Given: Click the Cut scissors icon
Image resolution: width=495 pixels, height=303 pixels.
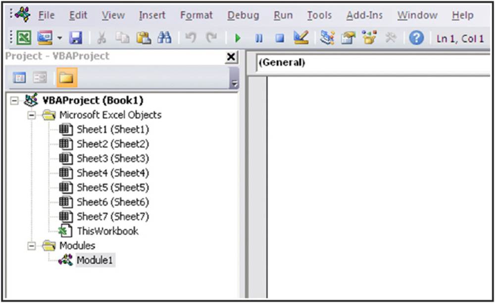Looking at the screenshot, I should (x=101, y=38).
